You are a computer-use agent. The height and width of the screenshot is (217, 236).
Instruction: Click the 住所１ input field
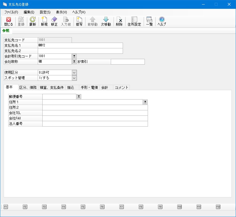(x=93, y=102)
